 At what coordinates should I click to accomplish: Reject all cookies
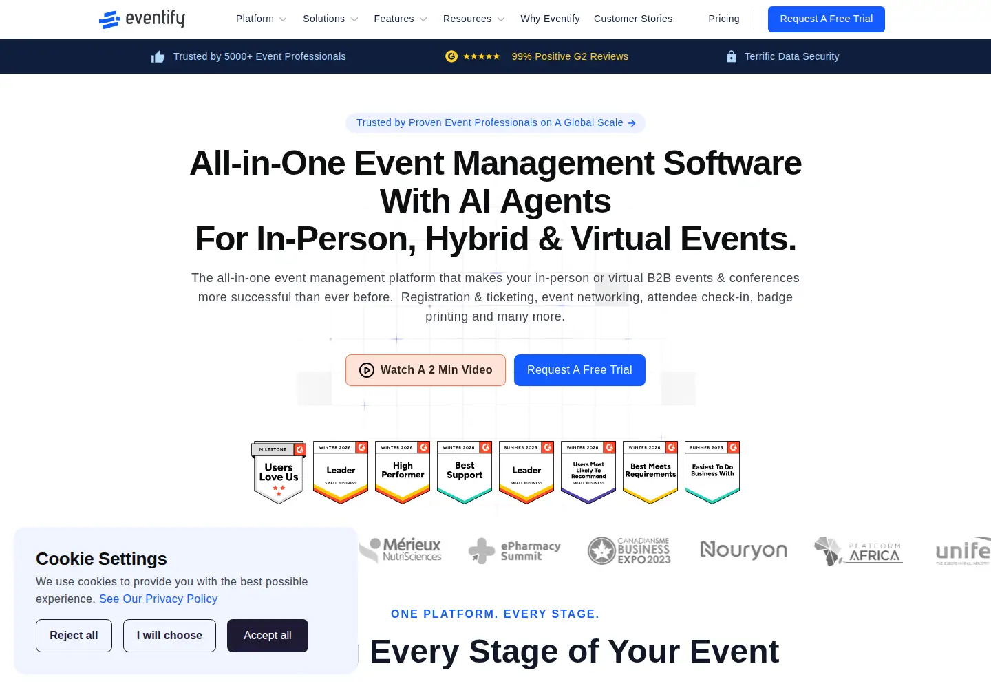[x=74, y=636]
